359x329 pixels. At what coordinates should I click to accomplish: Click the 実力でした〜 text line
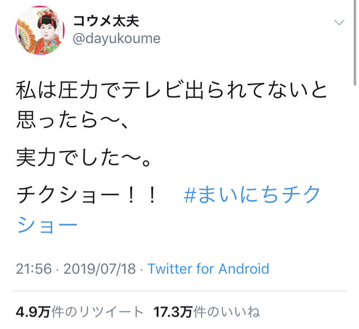click(84, 158)
